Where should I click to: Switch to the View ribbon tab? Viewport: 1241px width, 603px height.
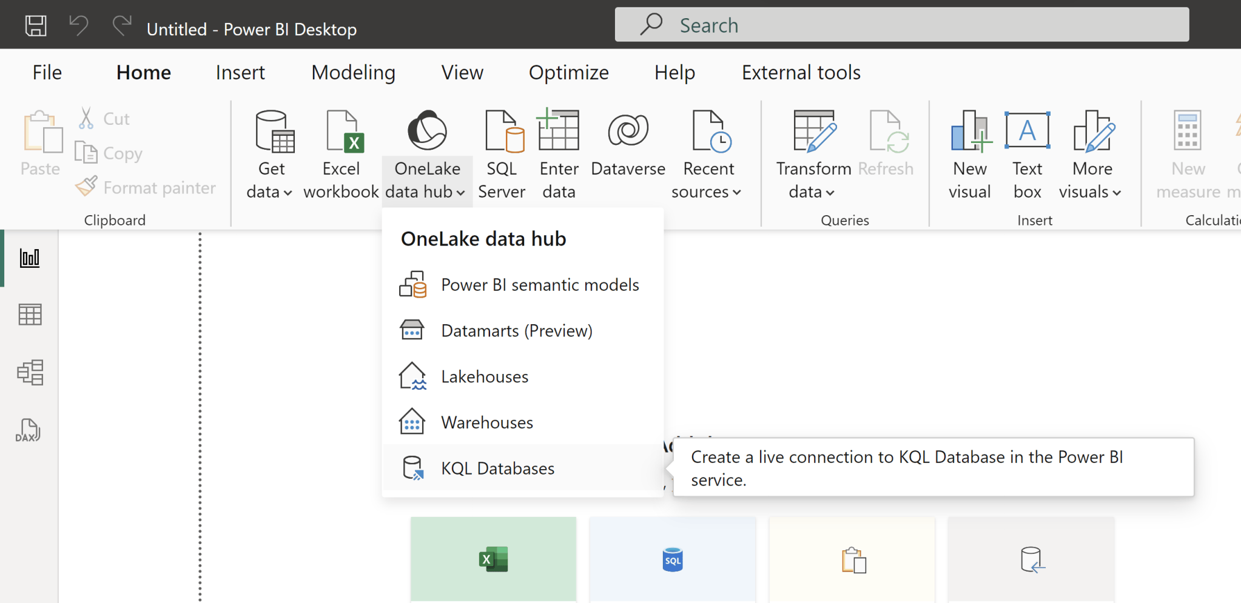[462, 73]
